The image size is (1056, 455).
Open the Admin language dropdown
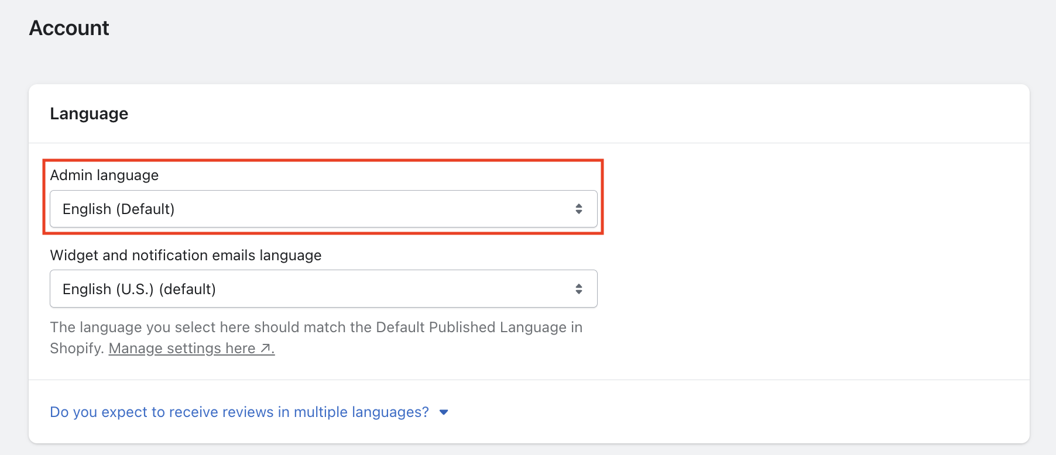[323, 209]
